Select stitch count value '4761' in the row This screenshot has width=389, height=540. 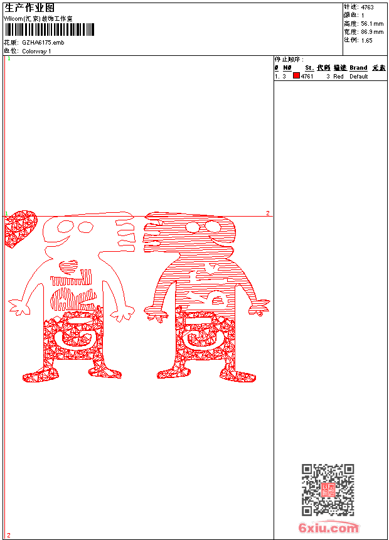tap(307, 77)
